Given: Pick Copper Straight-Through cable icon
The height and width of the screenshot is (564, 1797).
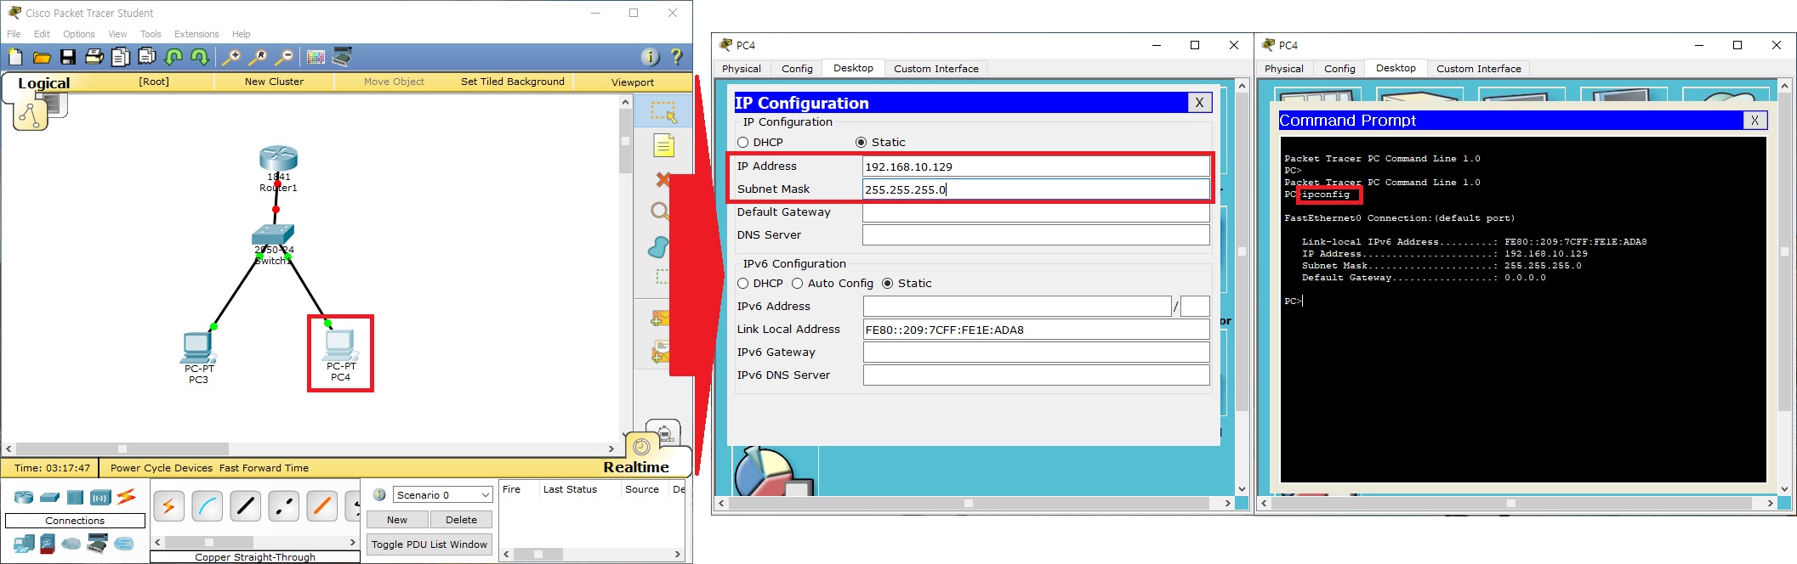Looking at the screenshot, I should [x=245, y=506].
